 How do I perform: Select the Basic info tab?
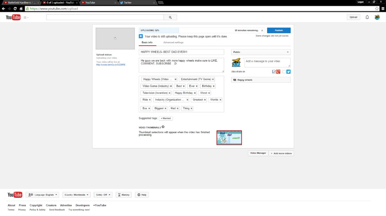pos(147,42)
